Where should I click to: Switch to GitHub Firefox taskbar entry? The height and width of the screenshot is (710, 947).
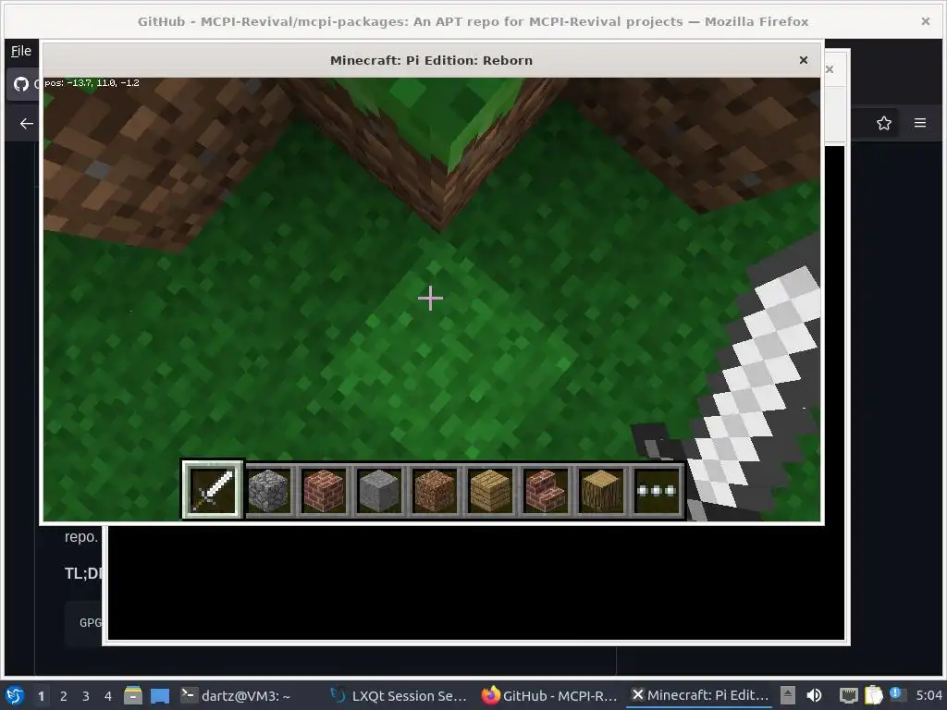pos(549,695)
